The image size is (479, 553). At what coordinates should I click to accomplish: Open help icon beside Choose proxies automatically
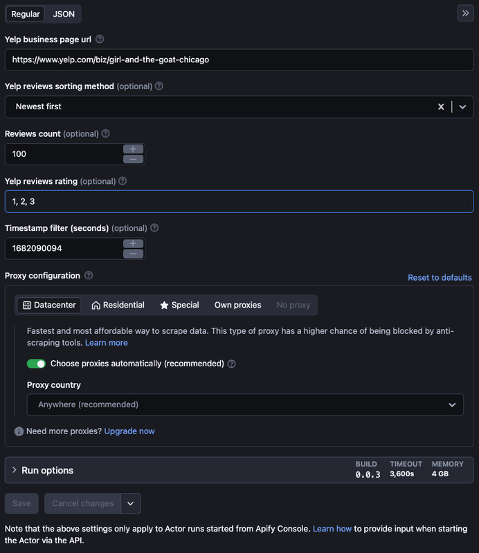click(x=231, y=364)
